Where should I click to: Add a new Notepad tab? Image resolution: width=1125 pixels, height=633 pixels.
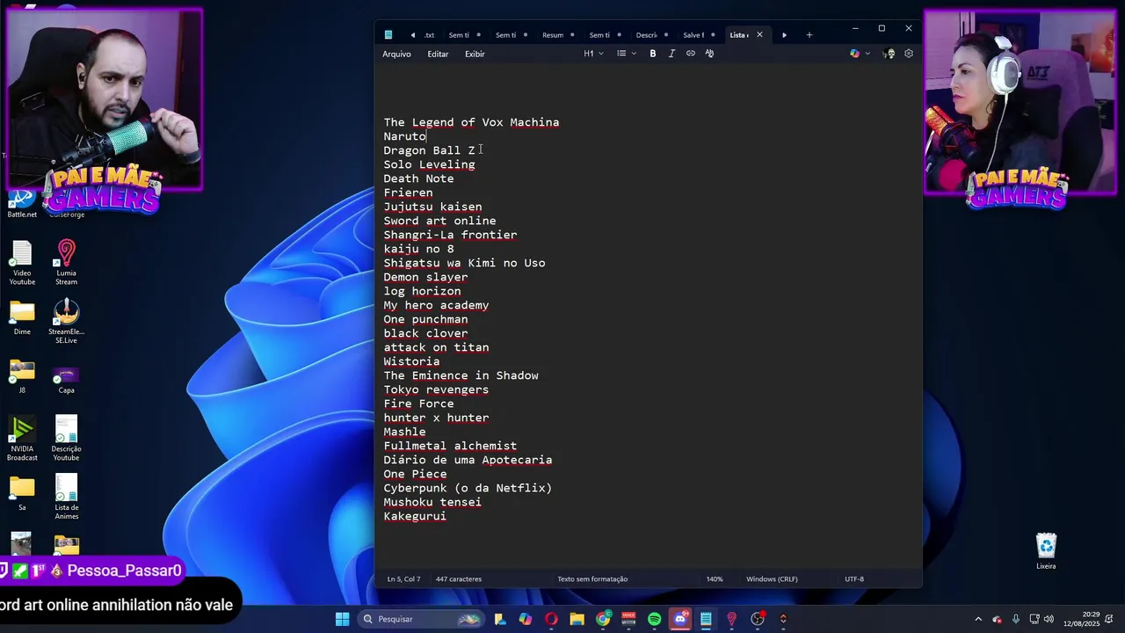809,35
